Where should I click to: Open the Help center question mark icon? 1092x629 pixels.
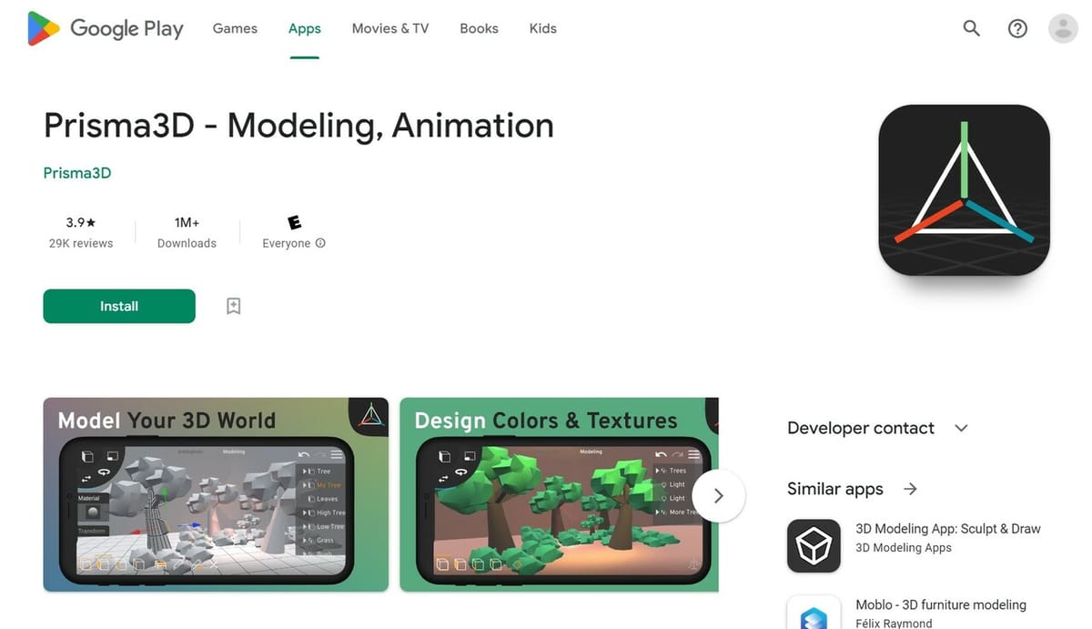coord(1017,28)
